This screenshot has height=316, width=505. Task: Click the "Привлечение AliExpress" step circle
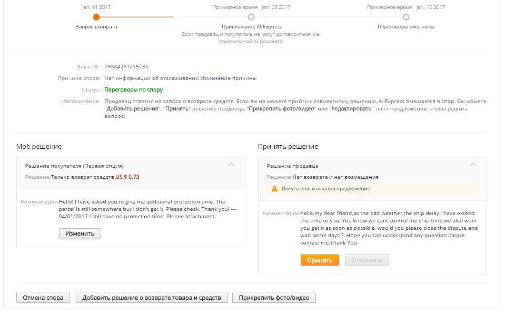coord(251,17)
